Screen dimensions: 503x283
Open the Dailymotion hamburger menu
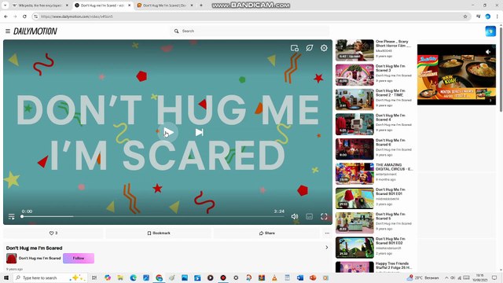coord(8,31)
